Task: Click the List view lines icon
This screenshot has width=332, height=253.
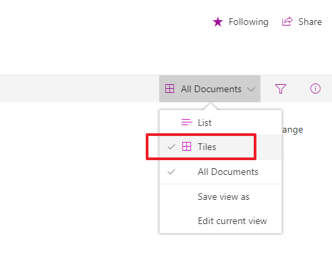Action: coord(187,122)
